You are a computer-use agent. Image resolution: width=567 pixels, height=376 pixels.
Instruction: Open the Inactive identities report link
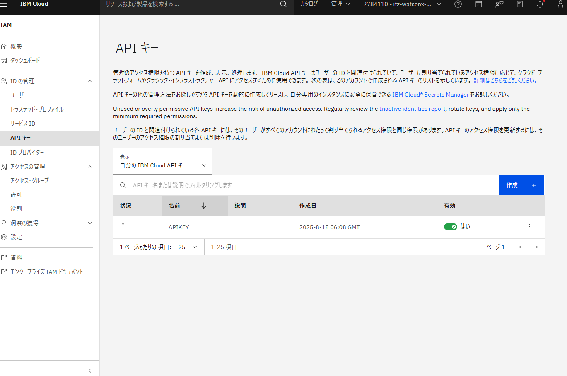pyautogui.click(x=413, y=109)
